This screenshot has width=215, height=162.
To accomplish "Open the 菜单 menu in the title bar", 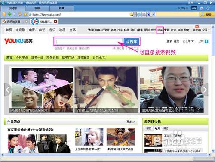I will pos(190,3).
